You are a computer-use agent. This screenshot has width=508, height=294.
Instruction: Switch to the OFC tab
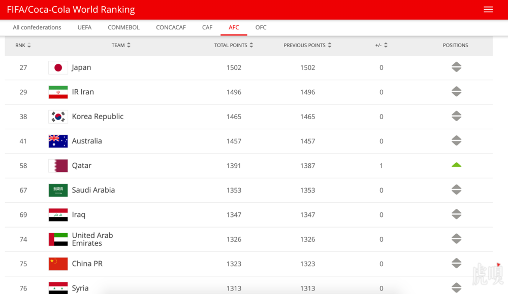pos(261,27)
